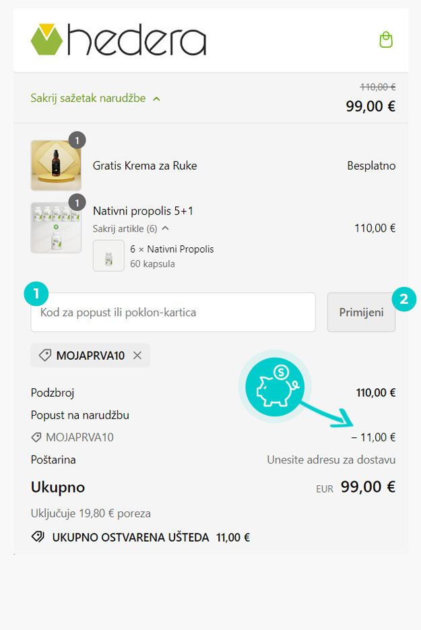421x630 pixels.
Task: Collapse the order summary via Sakrij sažetak narudžbe
Action: 88,98
